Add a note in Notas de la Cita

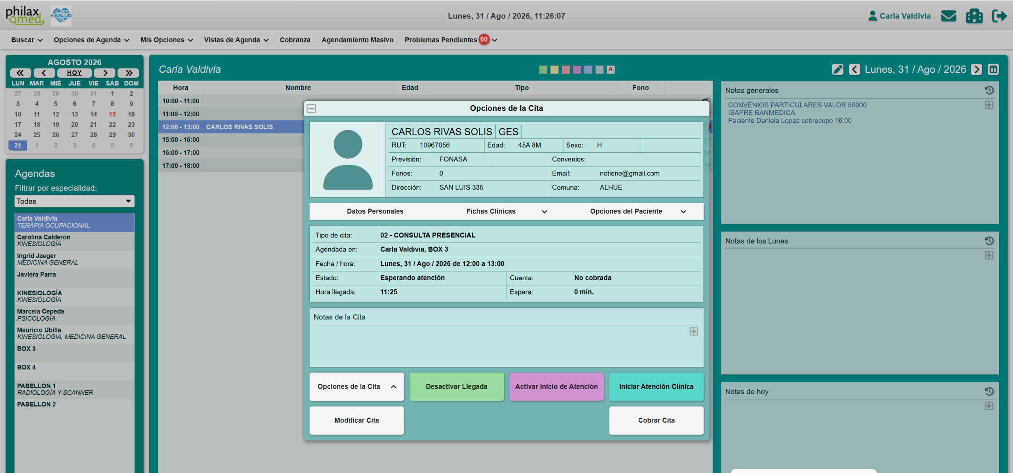point(693,332)
